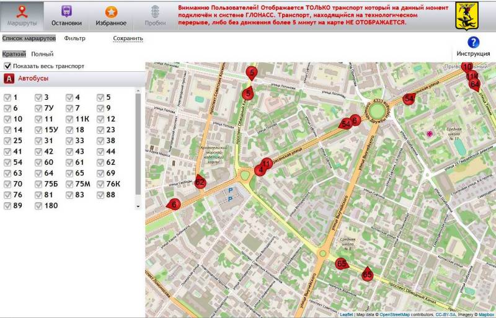Click scrollbar down arrow in route list
The width and height of the screenshot is (496, 318).
pyautogui.click(x=138, y=205)
